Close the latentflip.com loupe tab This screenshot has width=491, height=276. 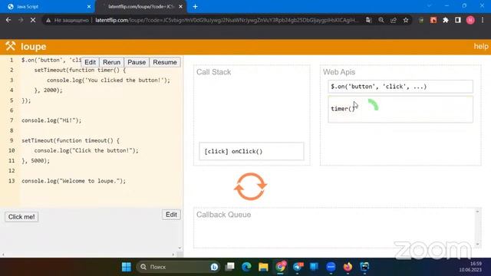pos(181,7)
